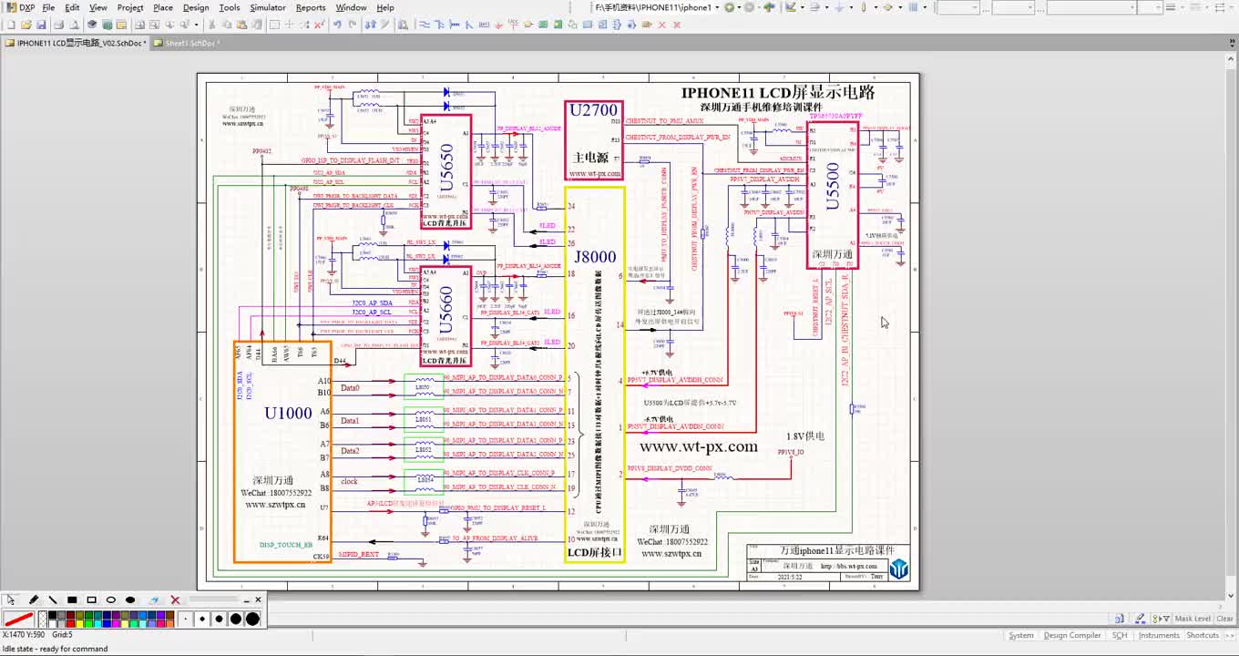Cut selection with the scissors icon

(x=211, y=25)
